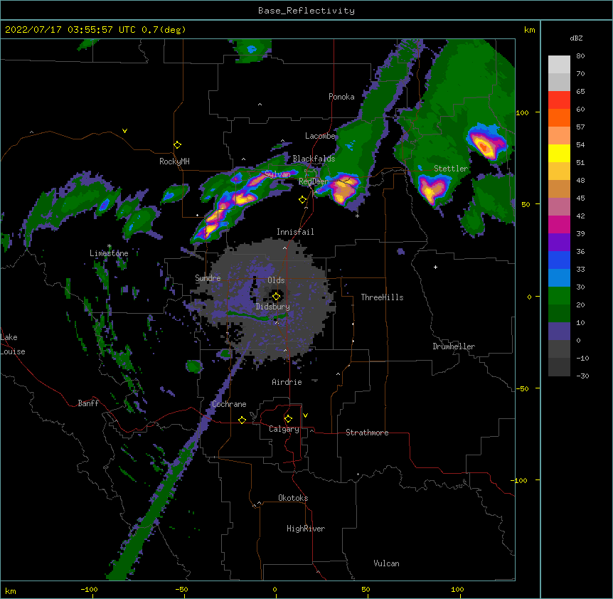613x599 pixels.
Task: Click the ThreeHills label
Action: pos(382,297)
